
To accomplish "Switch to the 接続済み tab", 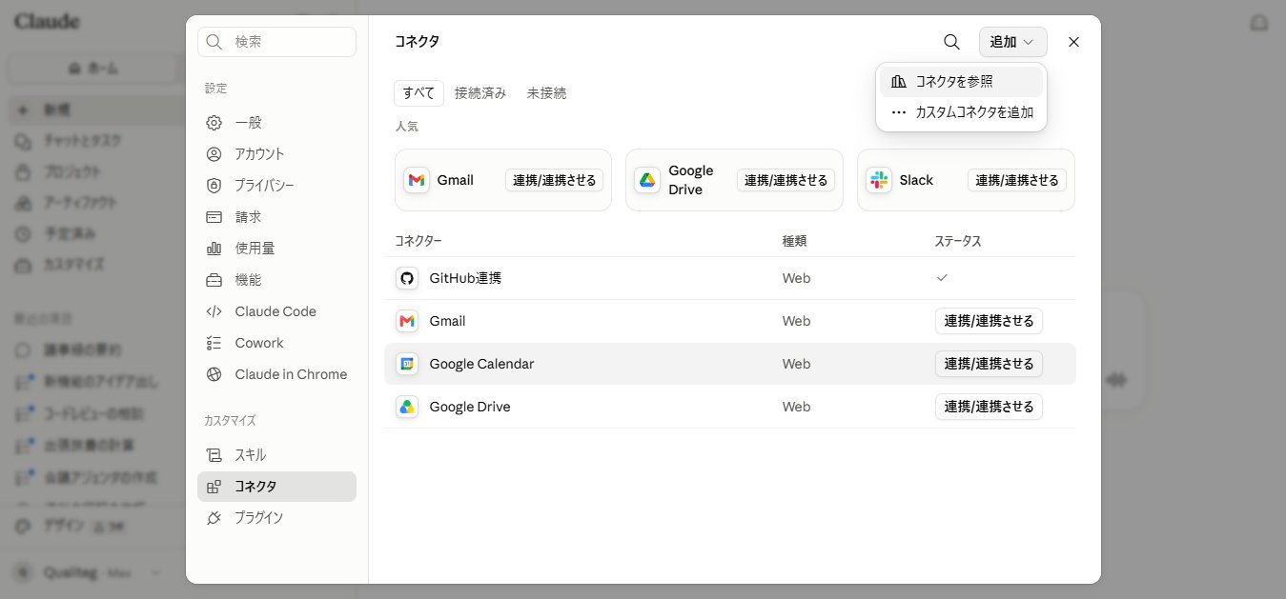I will [480, 93].
